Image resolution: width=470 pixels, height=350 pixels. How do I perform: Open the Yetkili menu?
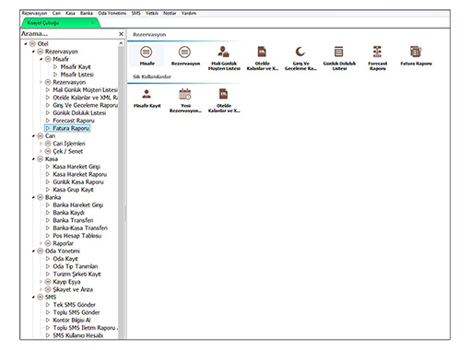pos(152,13)
